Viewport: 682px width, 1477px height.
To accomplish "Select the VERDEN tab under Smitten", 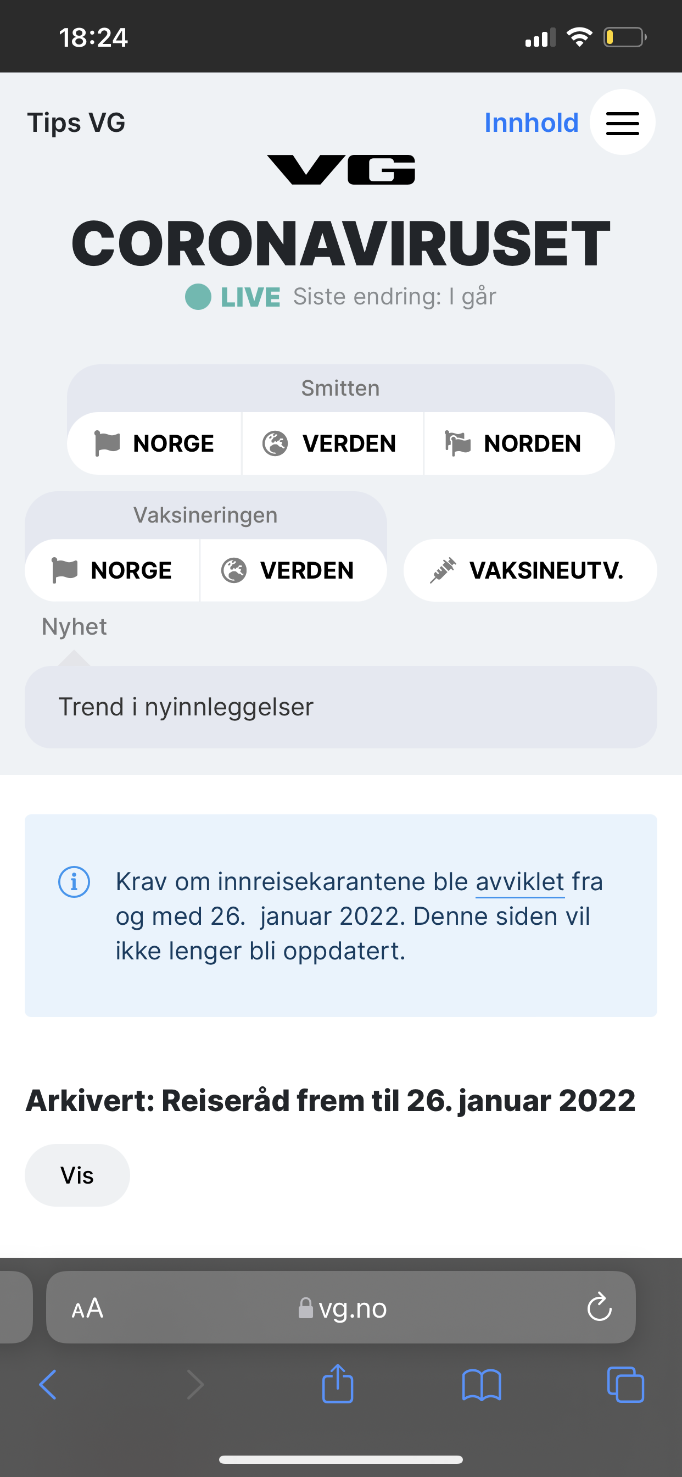I will click(x=332, y=443).
